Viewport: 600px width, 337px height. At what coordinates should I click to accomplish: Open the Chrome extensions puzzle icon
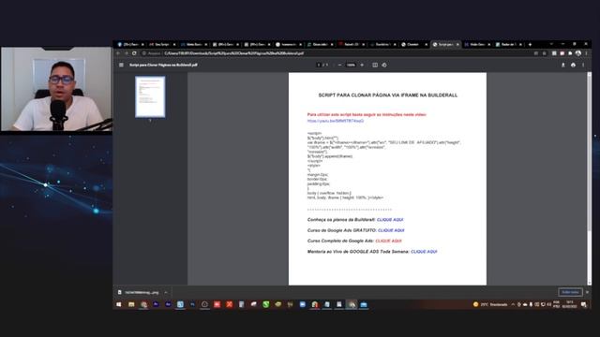coord(570,53)
